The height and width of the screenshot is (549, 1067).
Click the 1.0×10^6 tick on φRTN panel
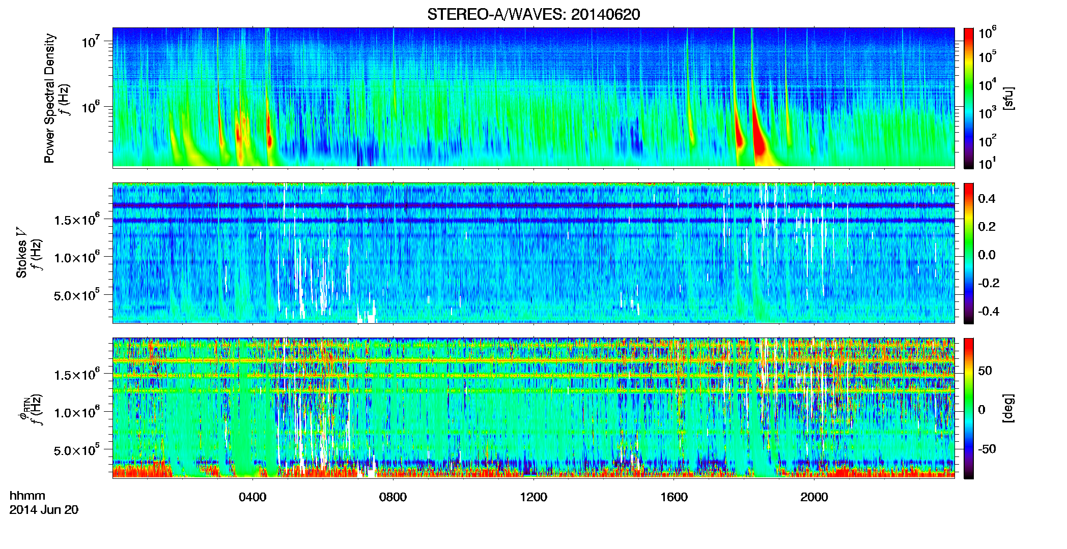pos(77,412)
